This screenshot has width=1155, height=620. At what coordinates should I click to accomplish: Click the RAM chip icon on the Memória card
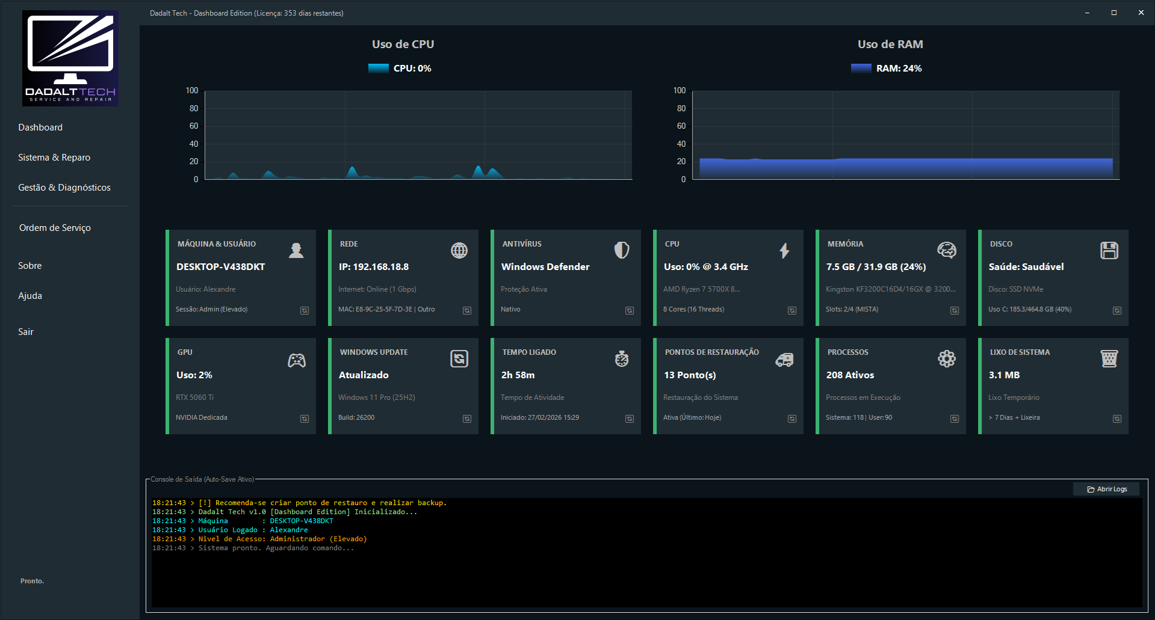point(946,250)
